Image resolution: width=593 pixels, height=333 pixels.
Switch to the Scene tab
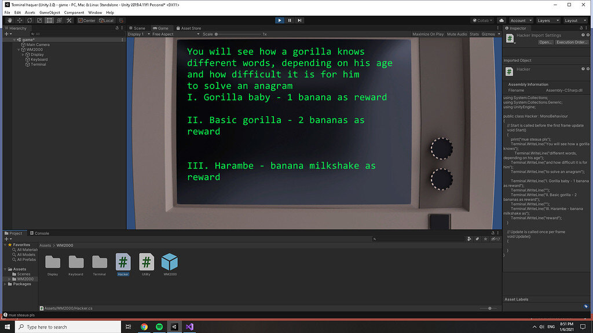point(137,28)
